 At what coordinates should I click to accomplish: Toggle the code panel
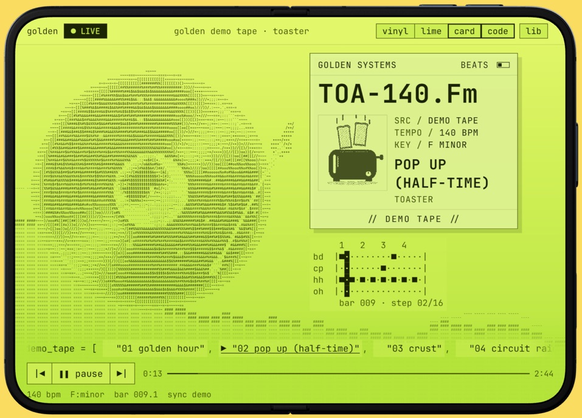tap(497, 31)
